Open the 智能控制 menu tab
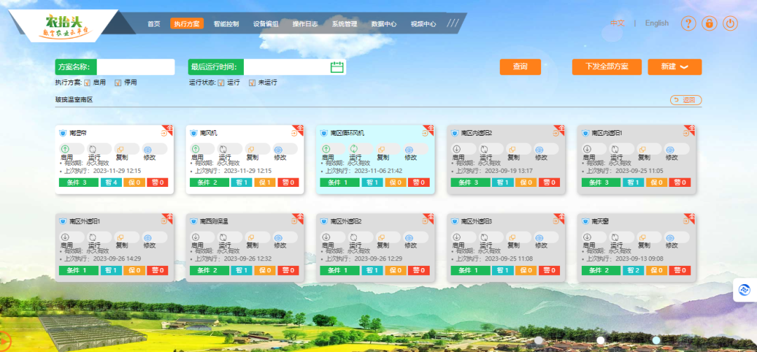Image resolution: width=757 pixels, height=352 pixels. pos(226,24)
